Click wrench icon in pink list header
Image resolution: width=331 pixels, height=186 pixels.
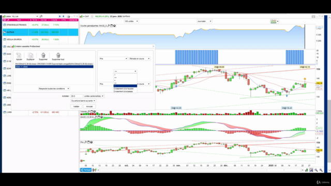click(x=8, y=20)
